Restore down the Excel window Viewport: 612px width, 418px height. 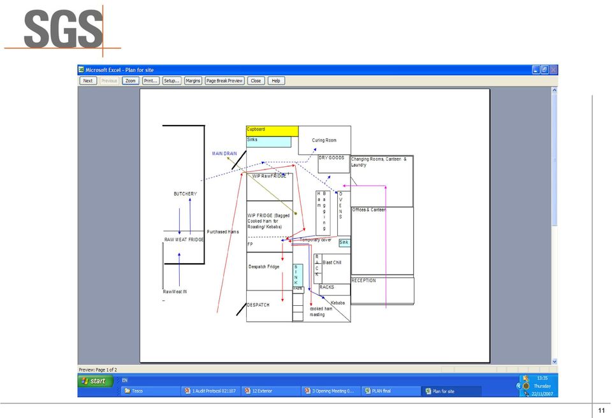(544, 70)
